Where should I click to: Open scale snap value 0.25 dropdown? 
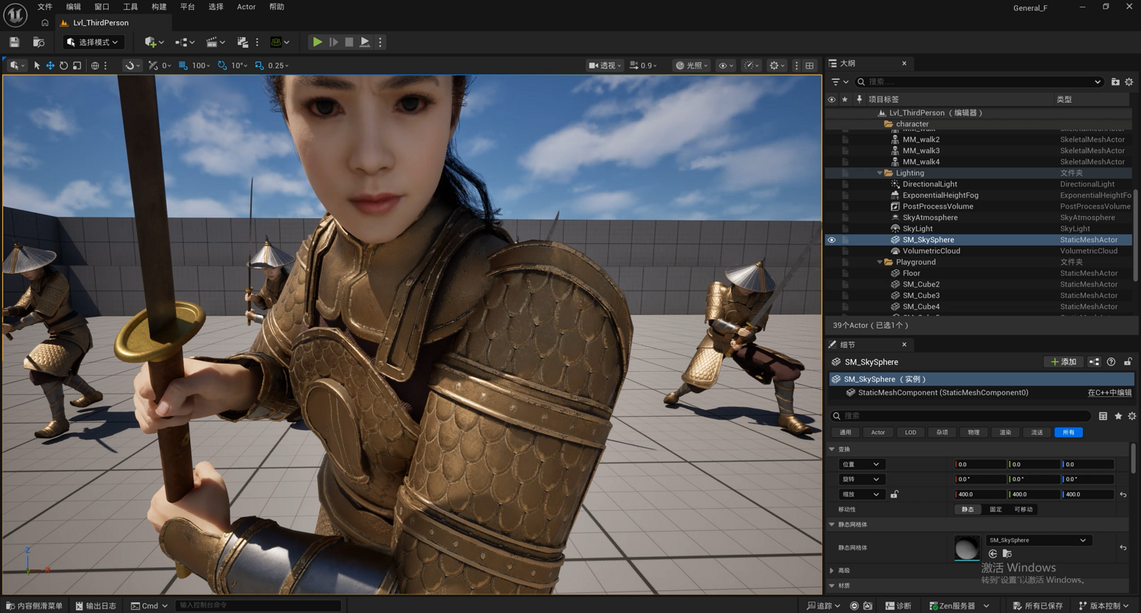click(278, 65)
